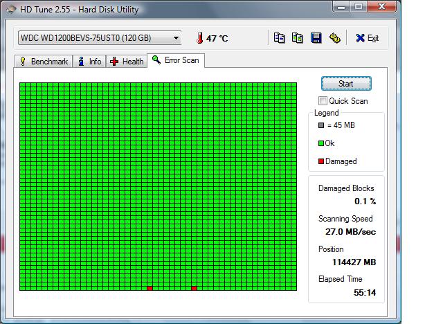
Task: Click the light bulb Benchmark tab icon
Action: tap(23, 62)
